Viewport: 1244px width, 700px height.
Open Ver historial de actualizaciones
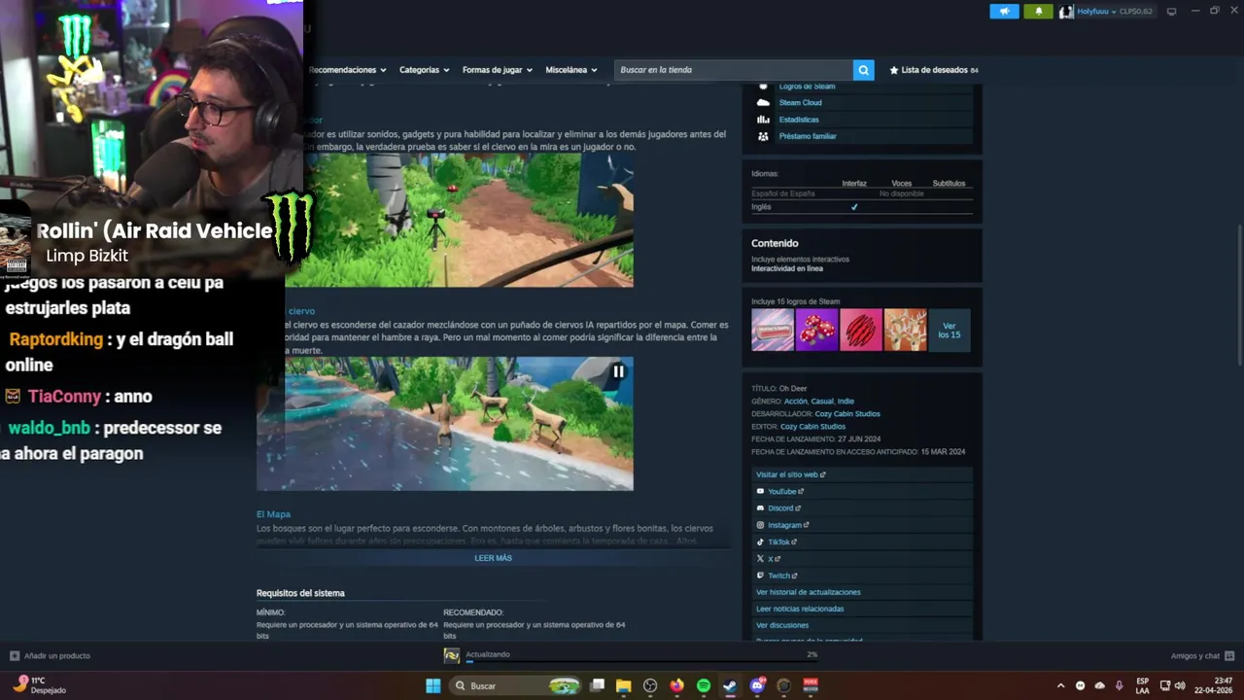pos(809,592)
